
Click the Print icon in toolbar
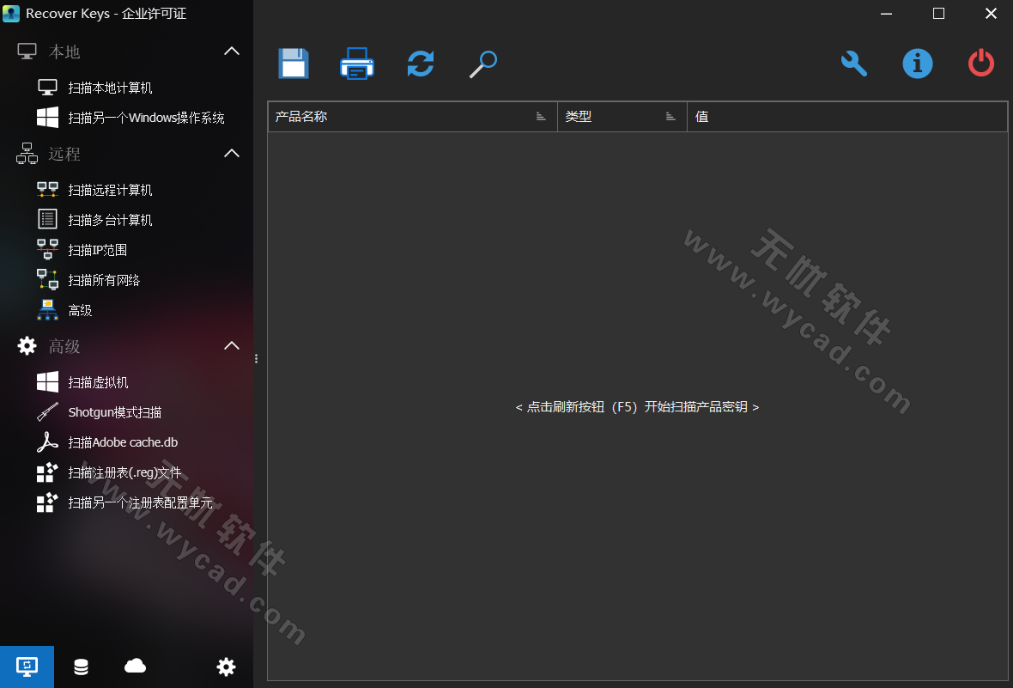[357, 64]
